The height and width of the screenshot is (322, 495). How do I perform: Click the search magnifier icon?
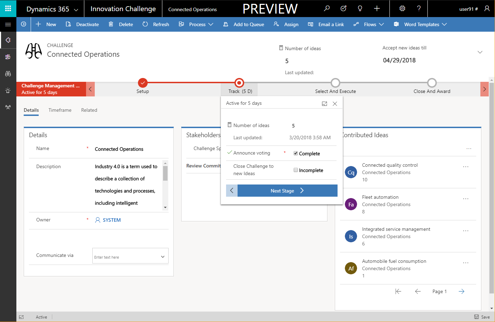(326, 9)
